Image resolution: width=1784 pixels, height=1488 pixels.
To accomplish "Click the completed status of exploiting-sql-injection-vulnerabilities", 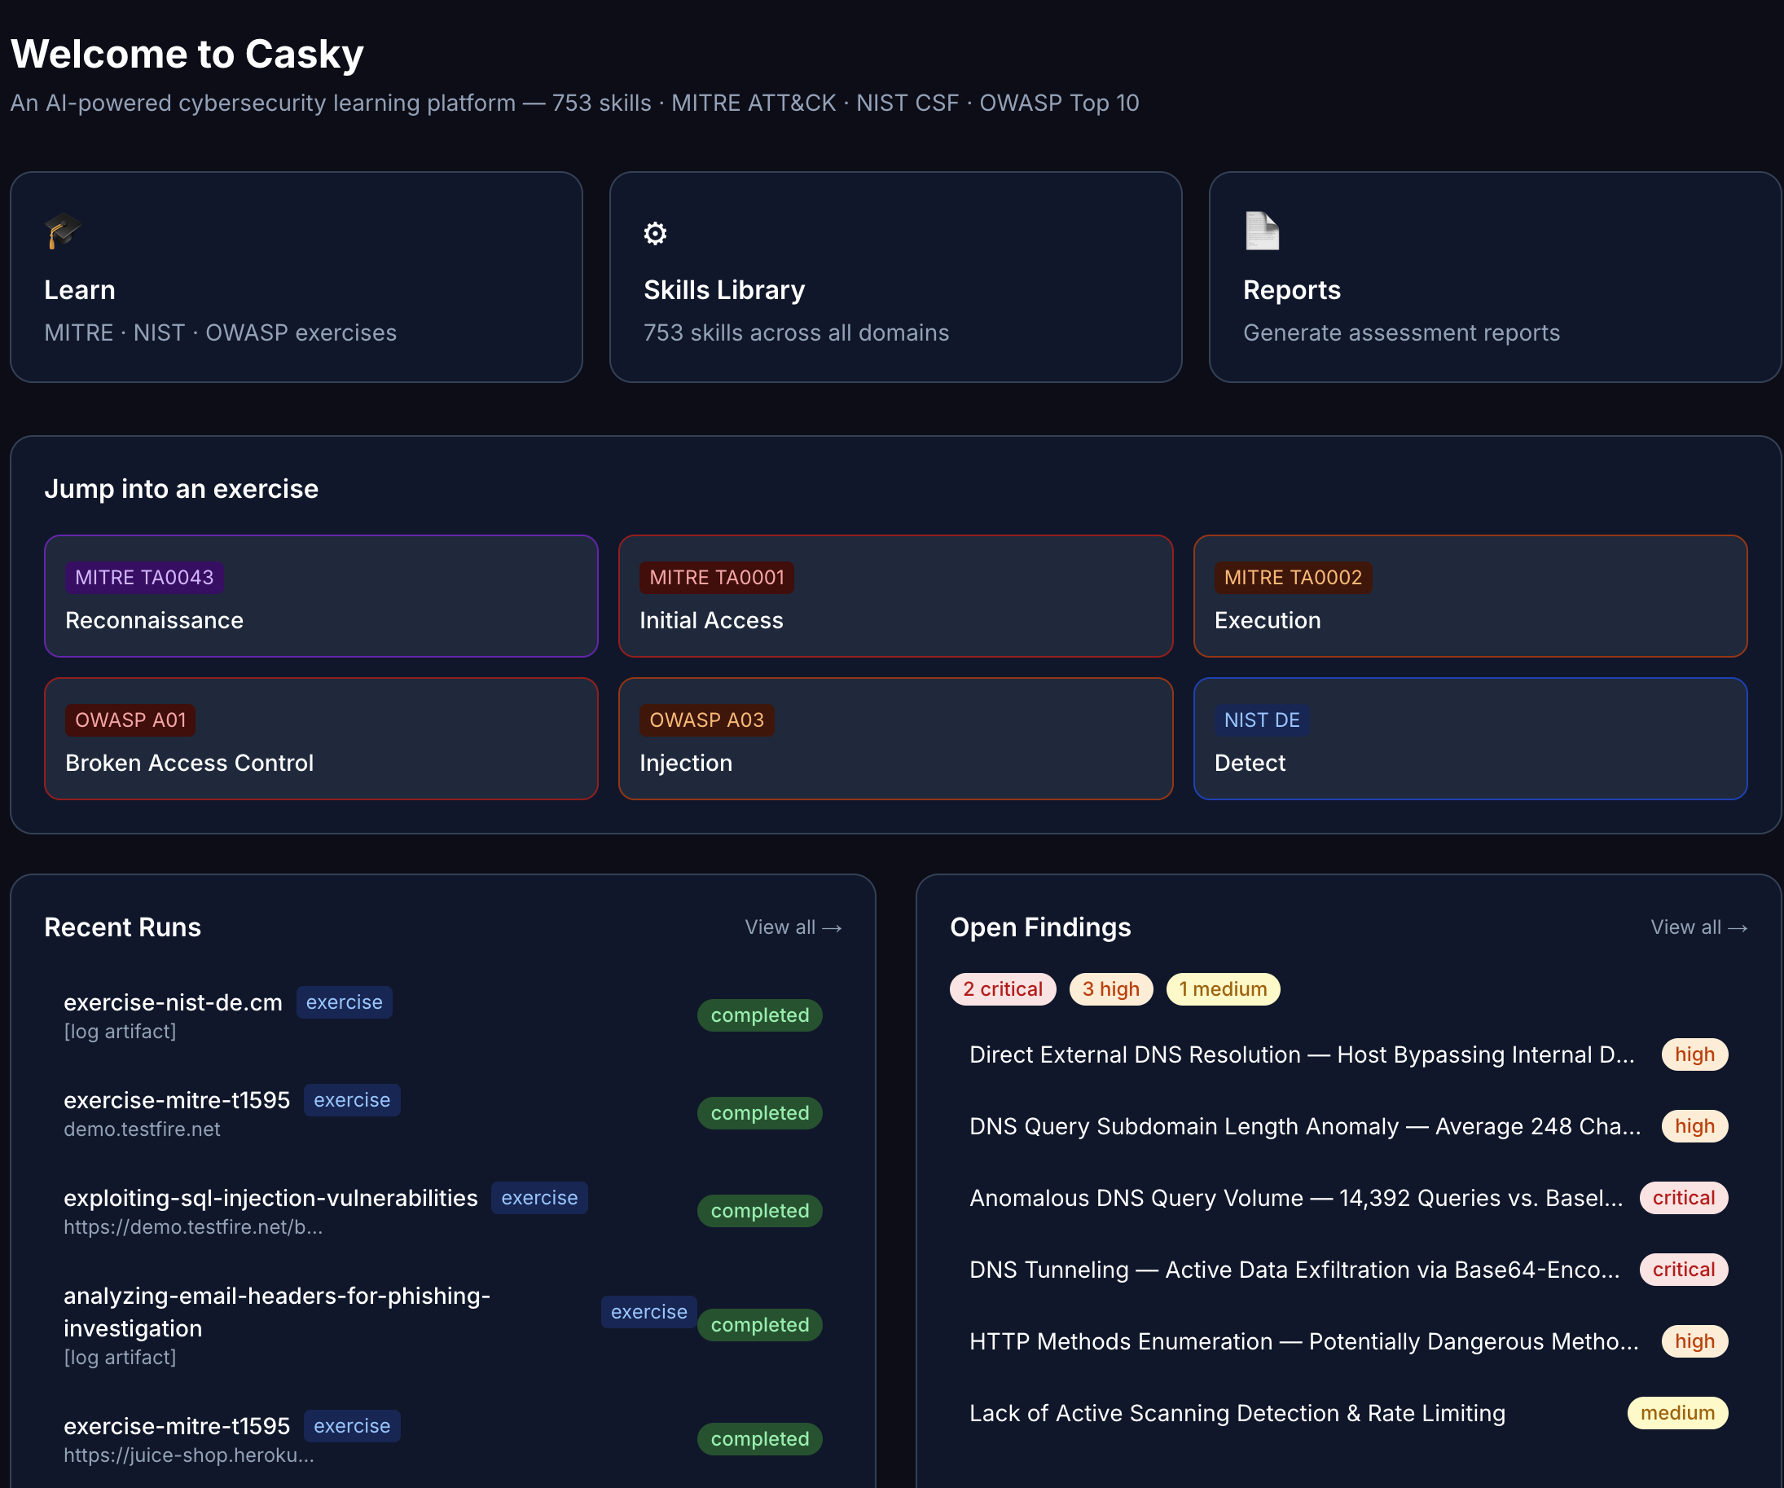I will tap(759, 1211).
